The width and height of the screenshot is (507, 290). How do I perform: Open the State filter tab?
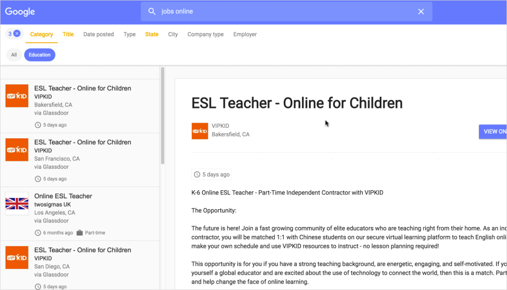pyautogui.click(x=151, y=34)
